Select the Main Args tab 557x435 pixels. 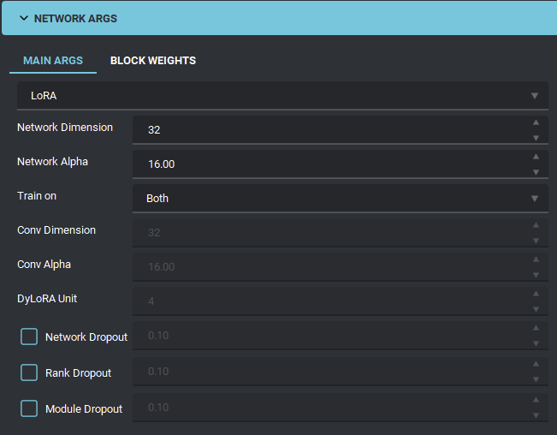(53, 61)
